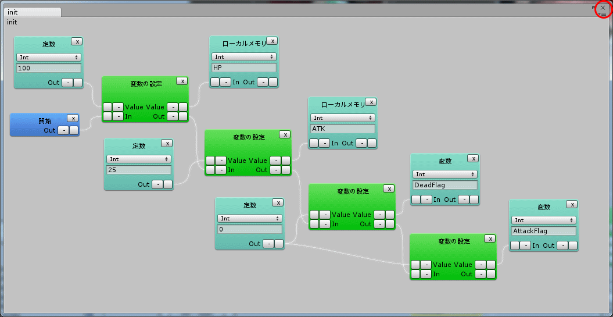Open the Int type dropdown above HP
This screenshot has width=613, height=317.
pos(244,57)
